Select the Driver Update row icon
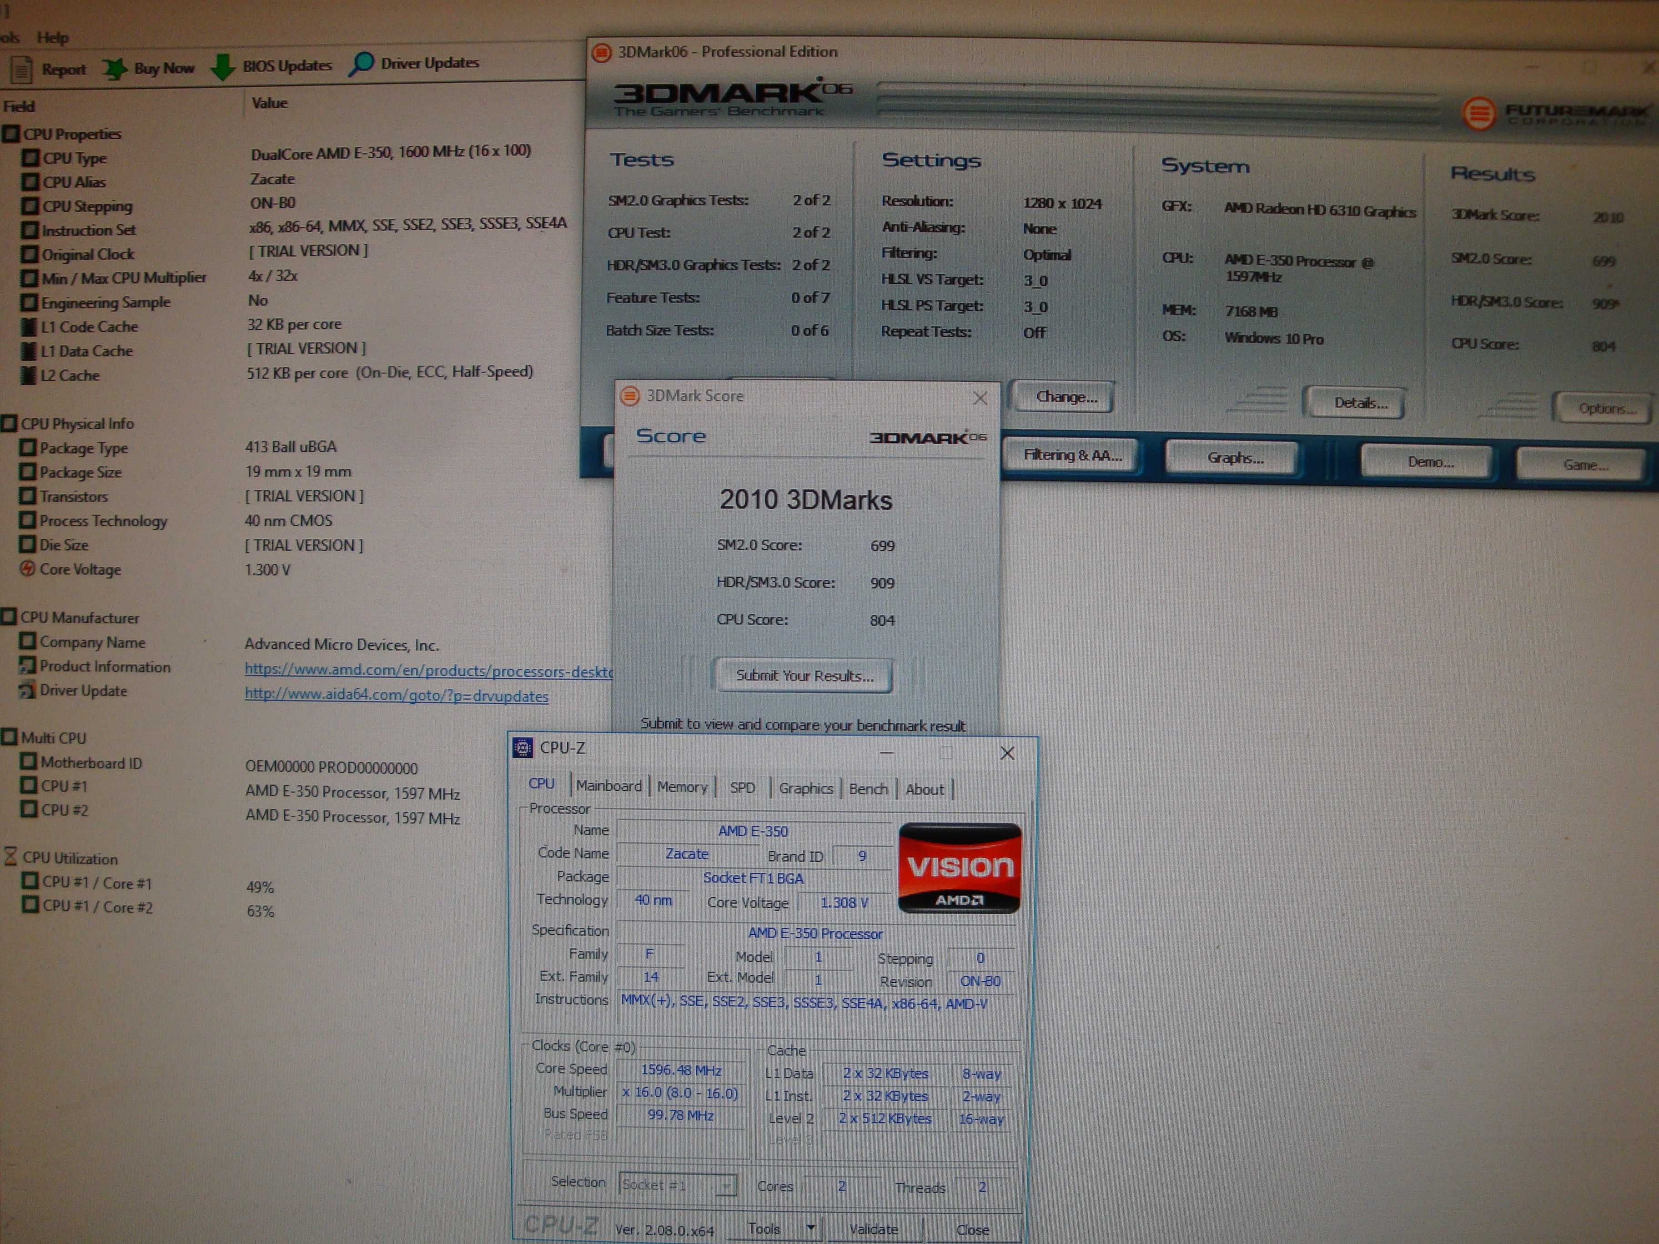Image resolution: width=1659 pixels, height=1244 pixels. (27, 690)
